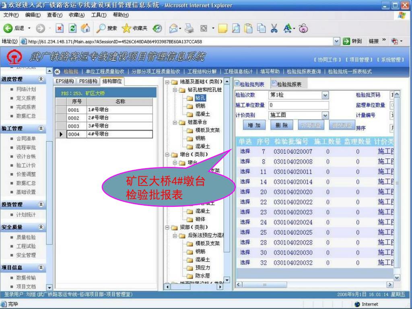Click the 防水层 folder icon
The height and width of the screenshot is (309, 412).
190,276
